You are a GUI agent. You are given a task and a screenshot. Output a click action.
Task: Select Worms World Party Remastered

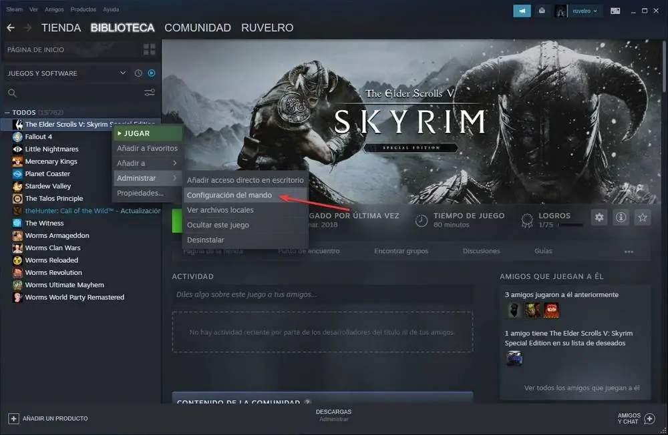[75, 297]
